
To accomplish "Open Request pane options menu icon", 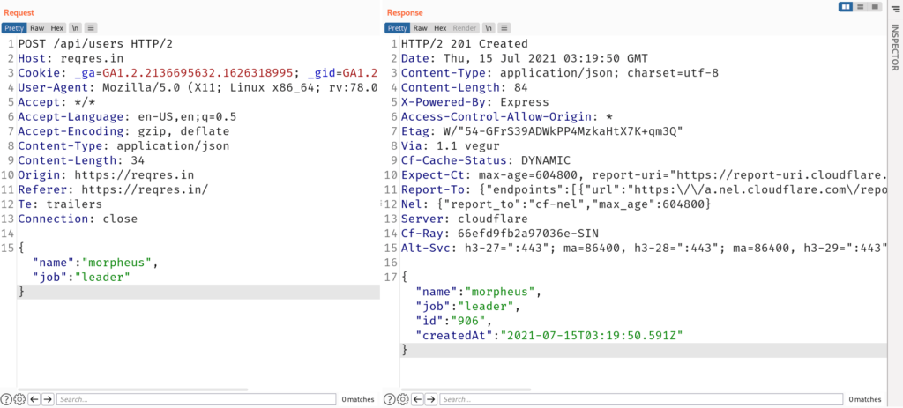I will coord(92,27).
